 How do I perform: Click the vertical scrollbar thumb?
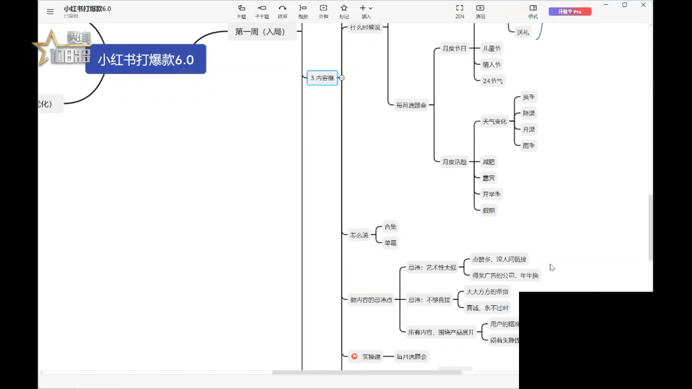(x=651, y=227)
